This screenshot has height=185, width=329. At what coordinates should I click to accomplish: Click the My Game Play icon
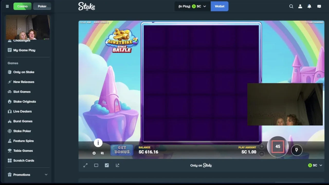[10, 50]
